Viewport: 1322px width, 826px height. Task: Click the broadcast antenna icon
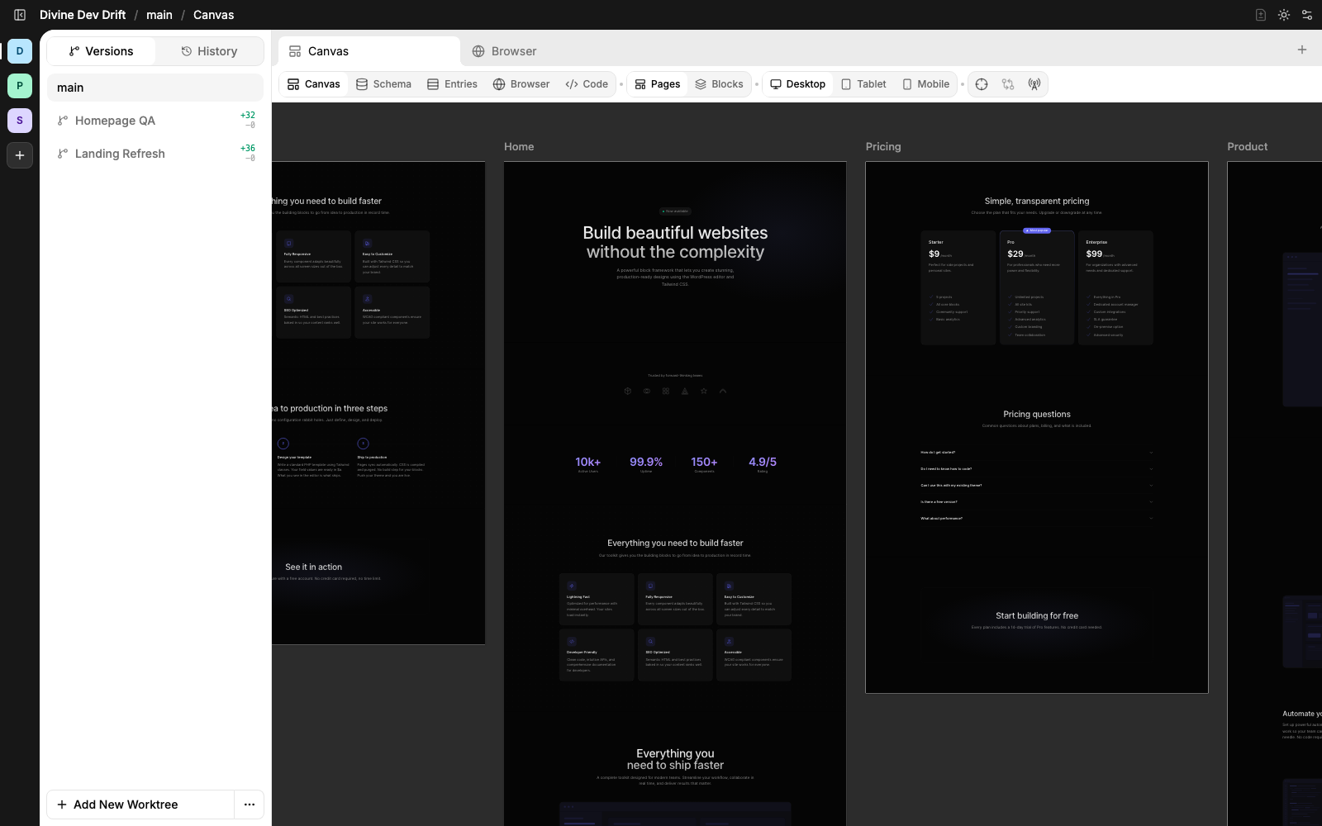click(1034, 84)
